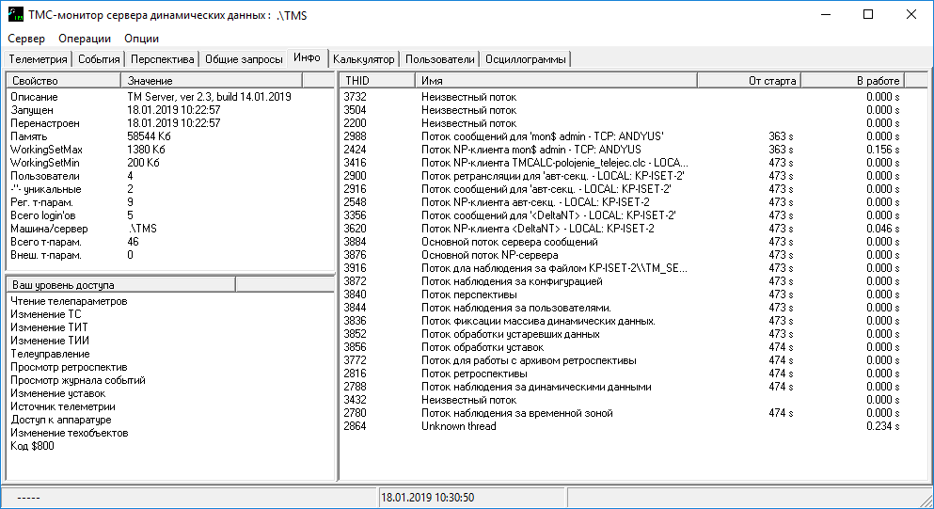This screenshot has width=934, height=509.
Task: Select the Общие запросы tab
Action: 244,59
